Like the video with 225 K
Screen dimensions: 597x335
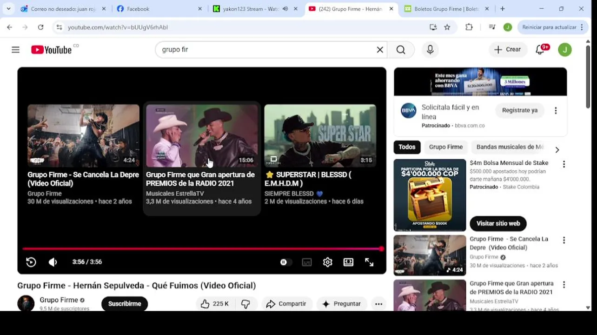coord(214,304)
